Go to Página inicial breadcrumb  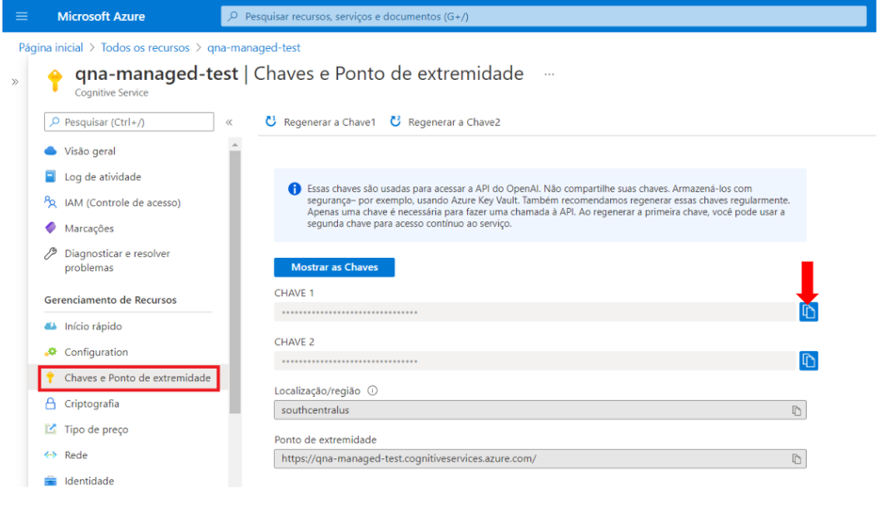pyautogui.click(x=51, y=47)
